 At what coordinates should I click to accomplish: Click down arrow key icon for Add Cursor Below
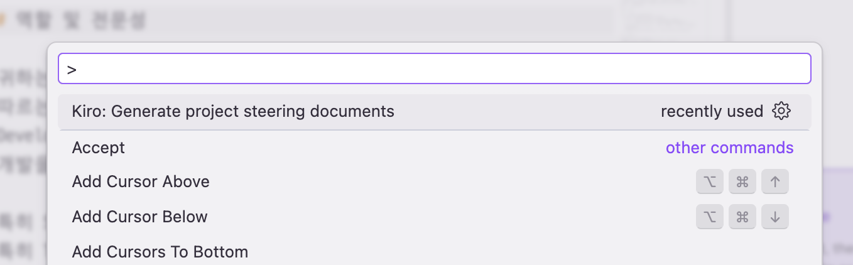pos(775,217)
